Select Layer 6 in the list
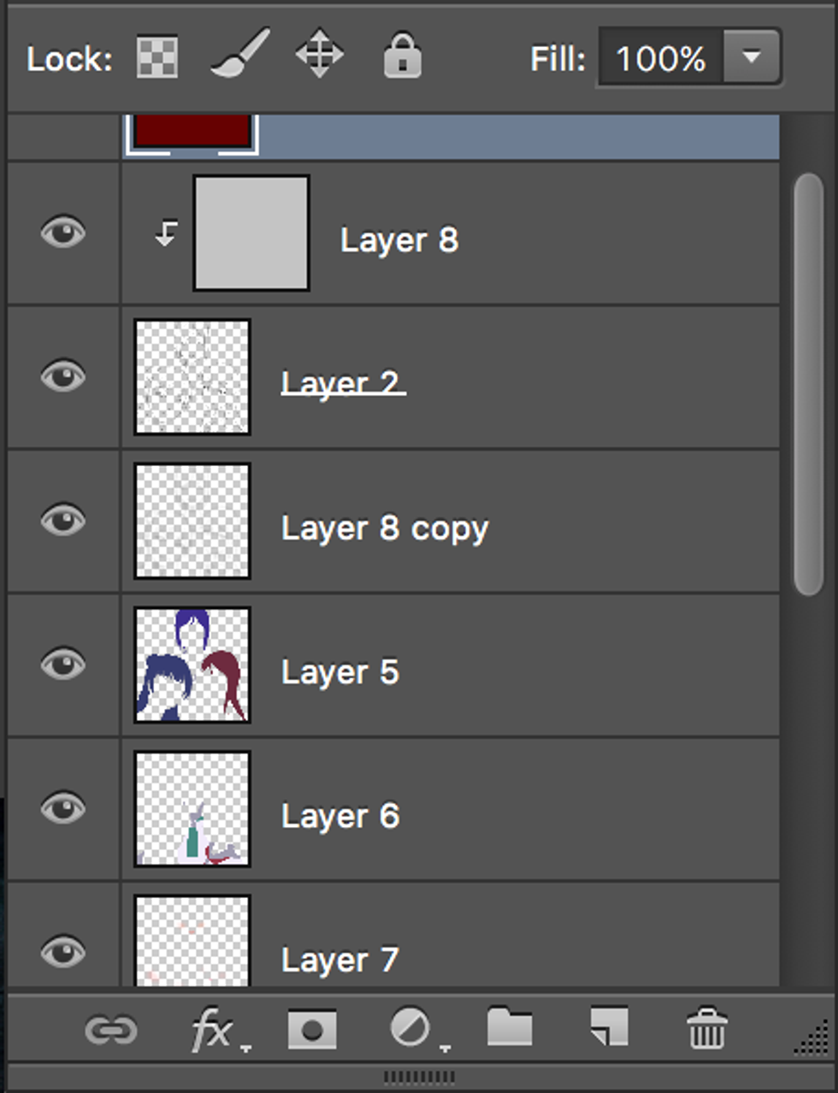The height and width of the screenshot is (1093, 838). tap(340, 816)
